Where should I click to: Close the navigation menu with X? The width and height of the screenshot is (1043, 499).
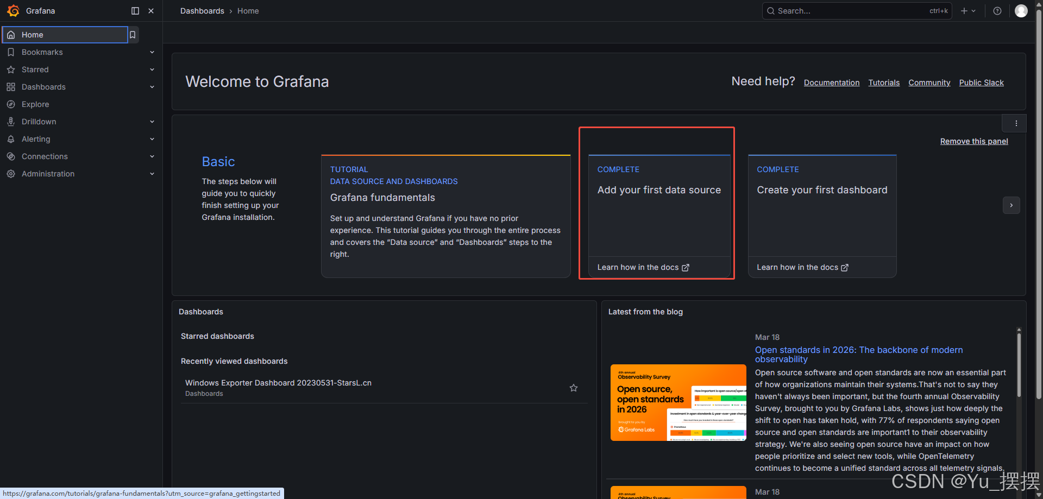[151, 11]
